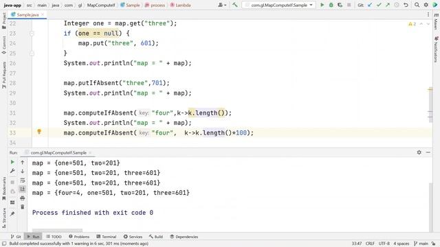Image resolution: width=440 pixels, height=247 pixels.
Task: Click the 'process' method breadcrumb
Action: click(x=155, y=5)
